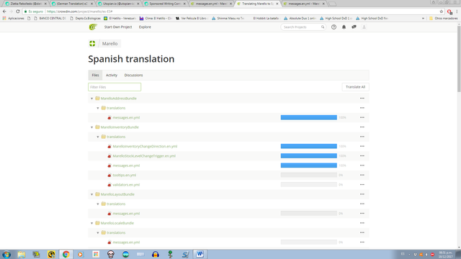The image size is (461, 259).
Task: Focus the Filter Files input
Action: coord(115,87)
